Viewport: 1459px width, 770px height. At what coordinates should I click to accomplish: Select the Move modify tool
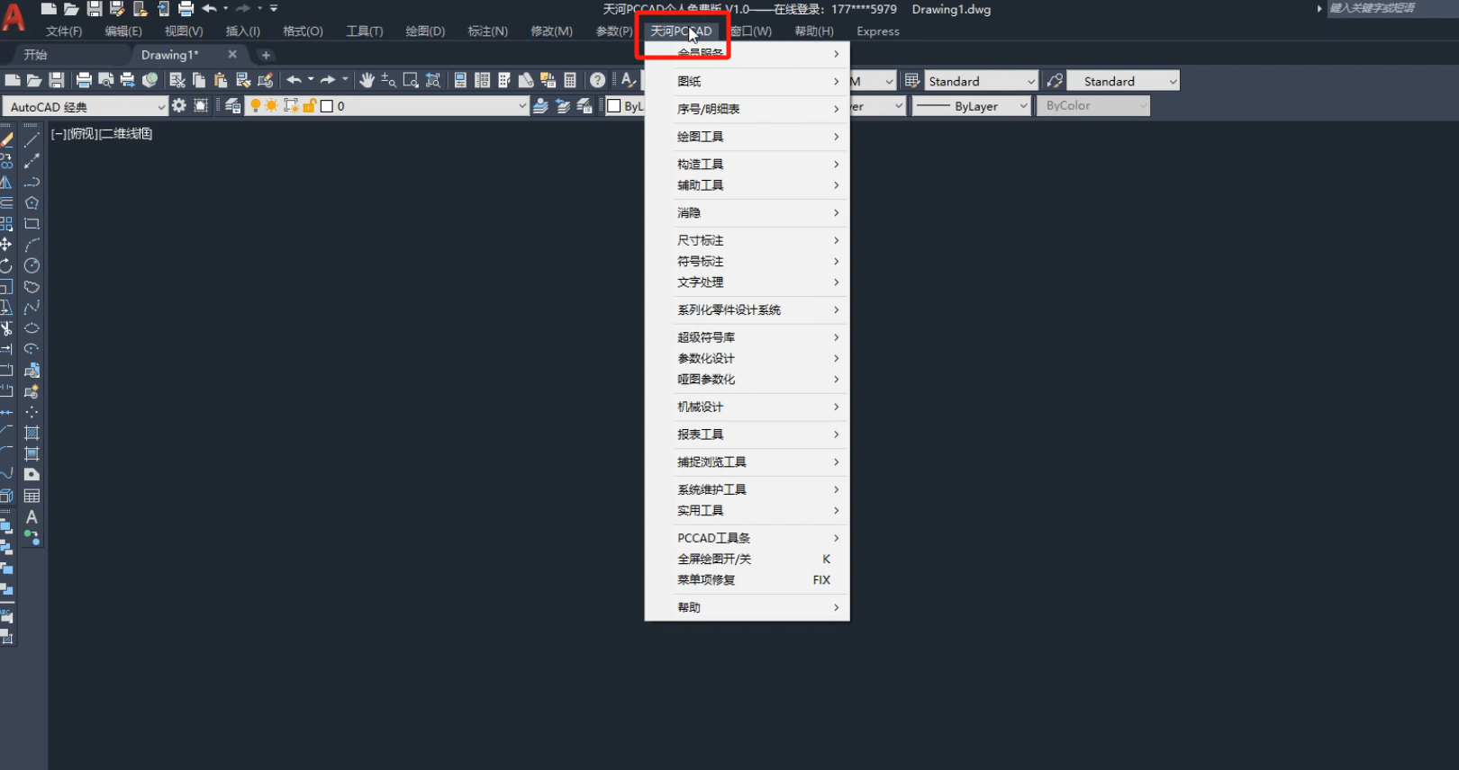(x=6, y=244)
